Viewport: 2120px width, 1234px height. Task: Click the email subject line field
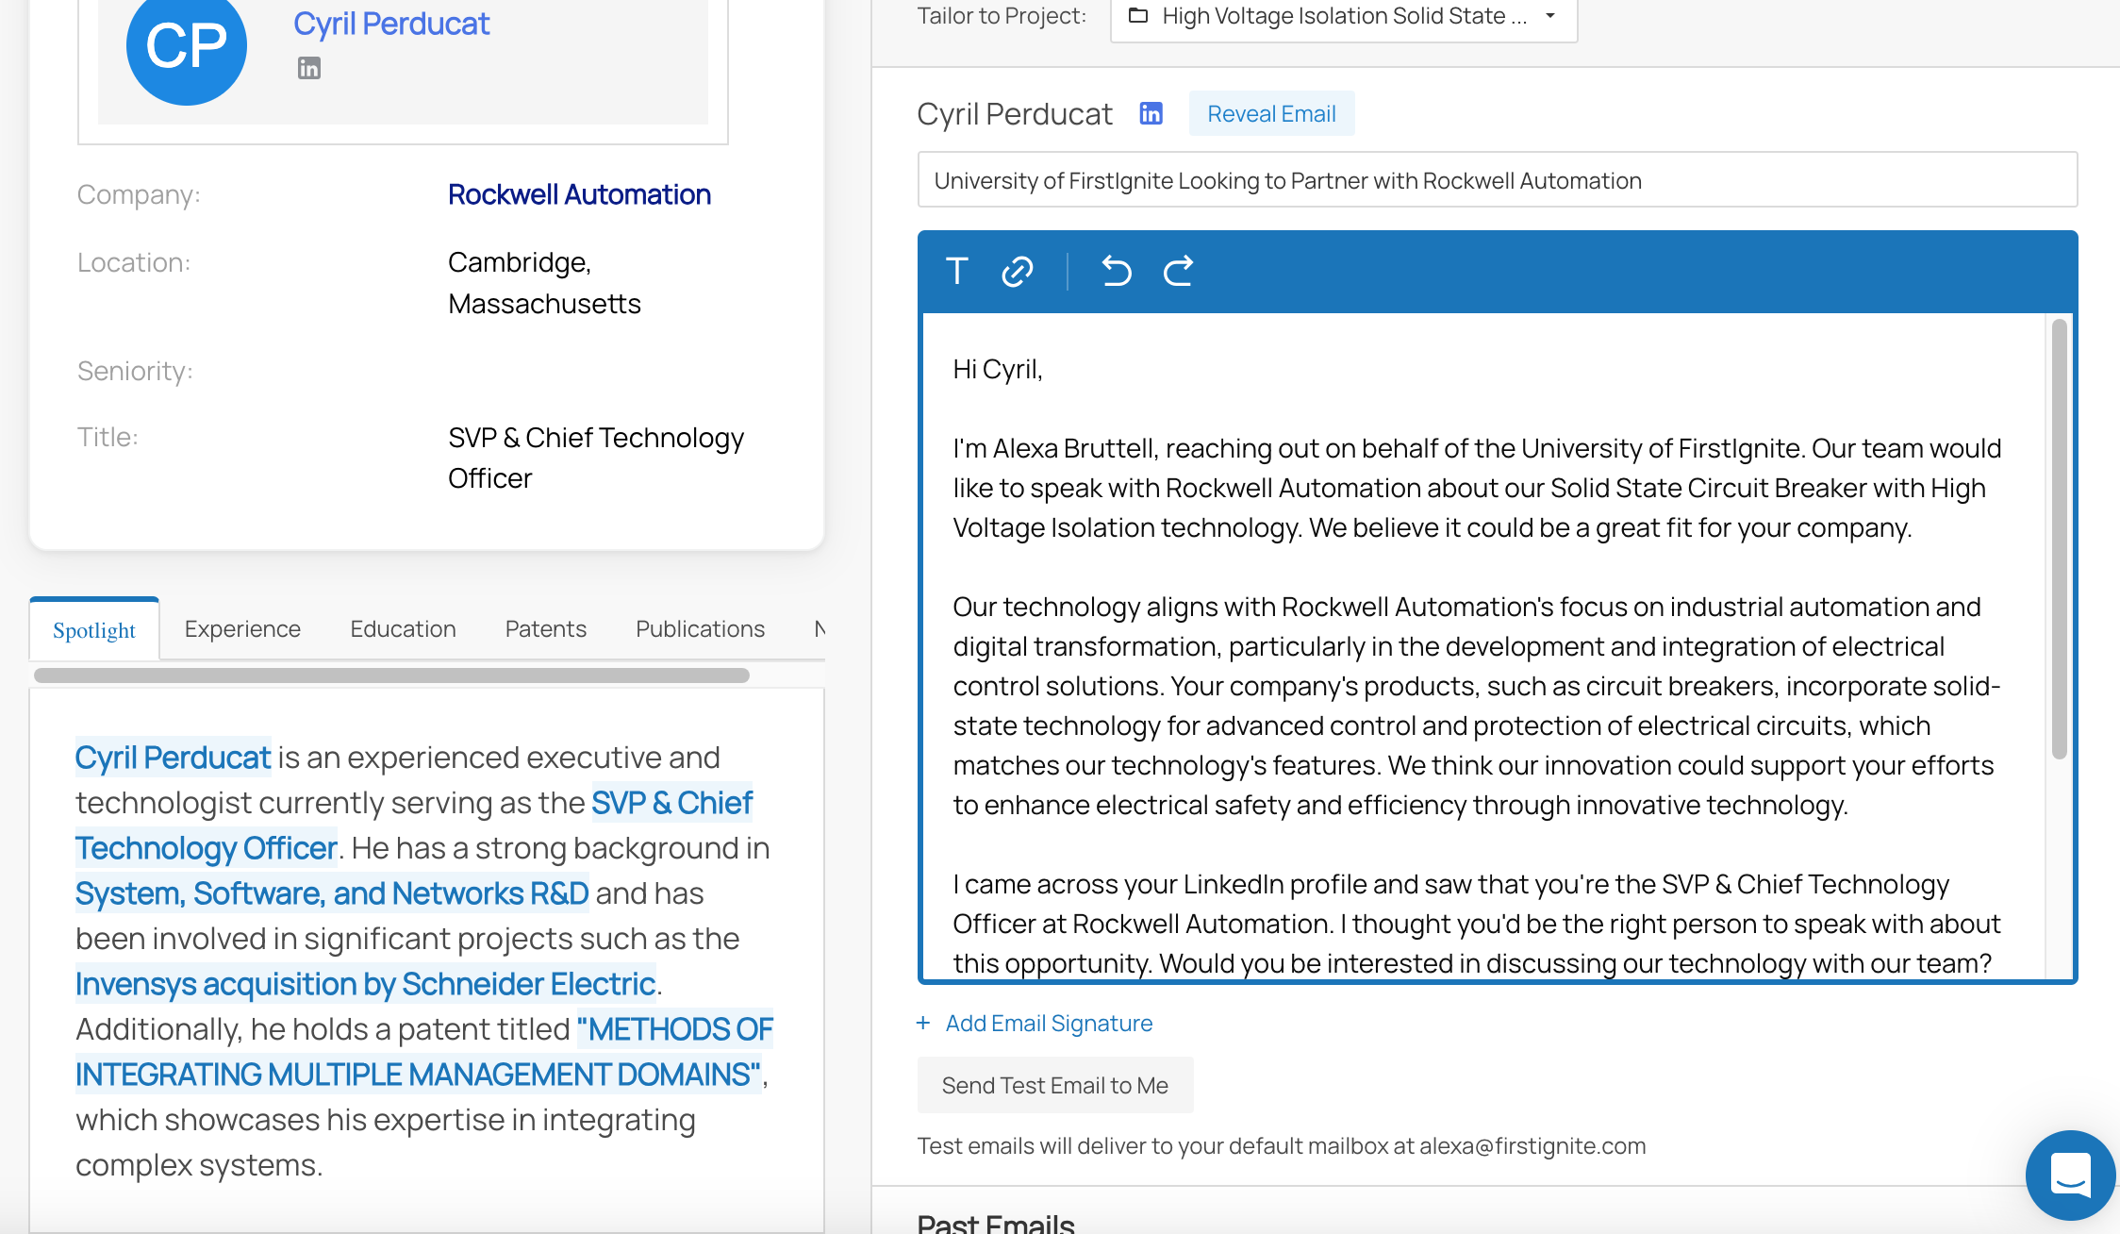coord(1497,180)
